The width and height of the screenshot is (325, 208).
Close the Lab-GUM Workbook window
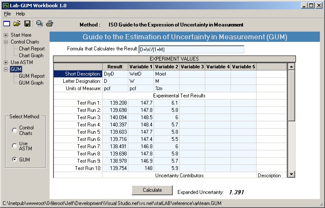[x=319, y=6]
